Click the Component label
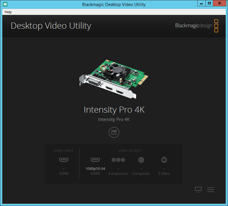228x206 pixels. click(118, 174)
